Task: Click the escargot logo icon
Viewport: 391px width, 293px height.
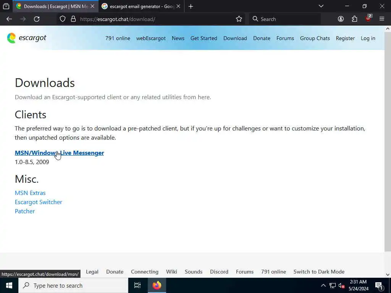Action: tap(11, 38)
